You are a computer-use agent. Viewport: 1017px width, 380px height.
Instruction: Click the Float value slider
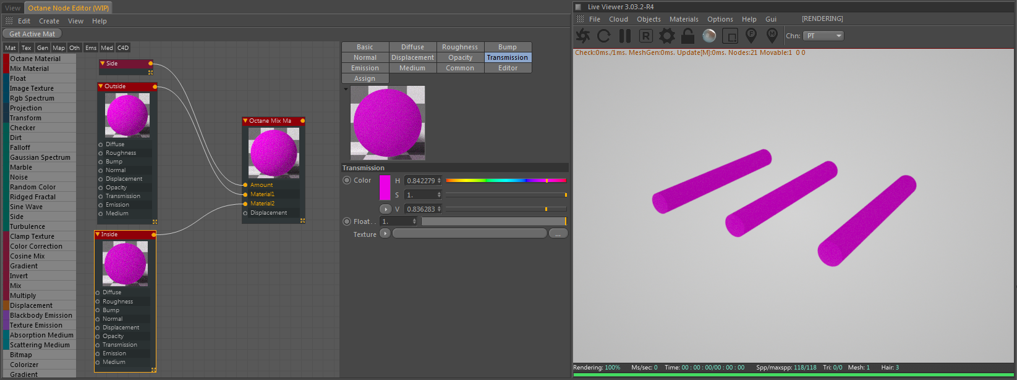click(493, 221)
